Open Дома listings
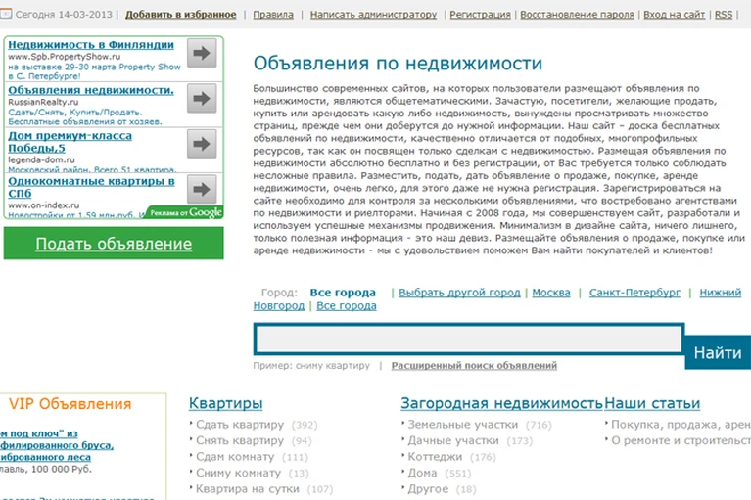This screenshot has width=751, height=500. [x=422, y=473]
